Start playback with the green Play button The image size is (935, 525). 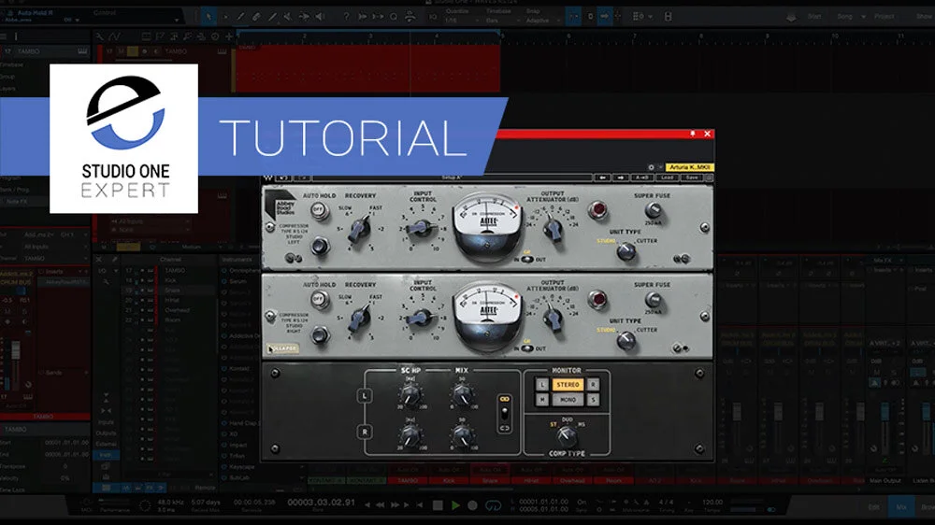tap(455, 505)
